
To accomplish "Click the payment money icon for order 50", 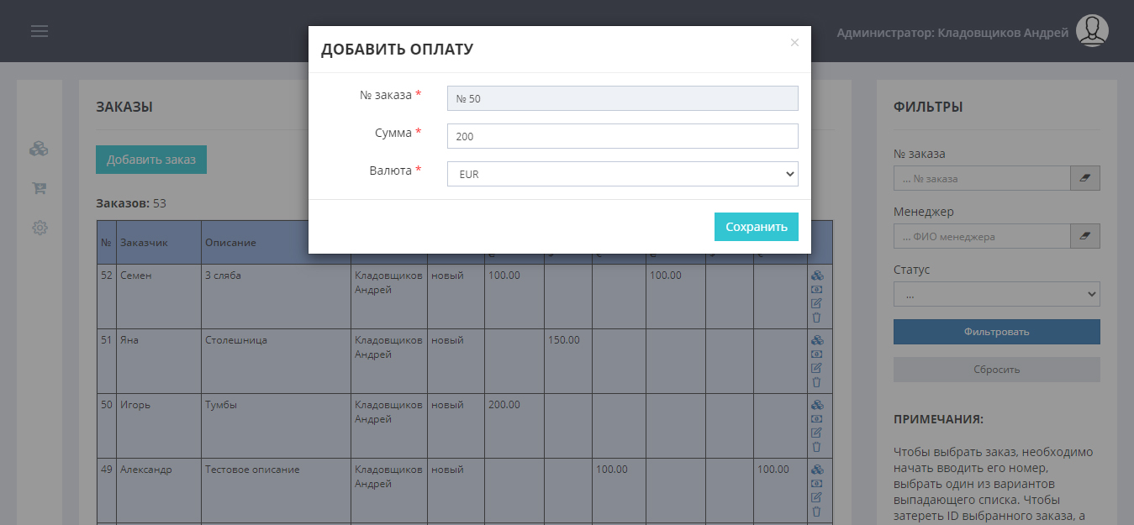I will [x=816, y=418].
